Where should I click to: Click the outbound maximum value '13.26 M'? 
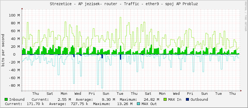(x=125, y=104)
